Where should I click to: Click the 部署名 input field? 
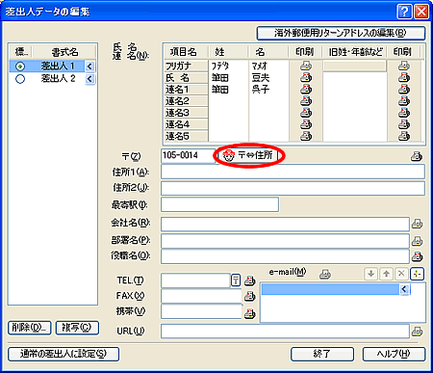285,241
